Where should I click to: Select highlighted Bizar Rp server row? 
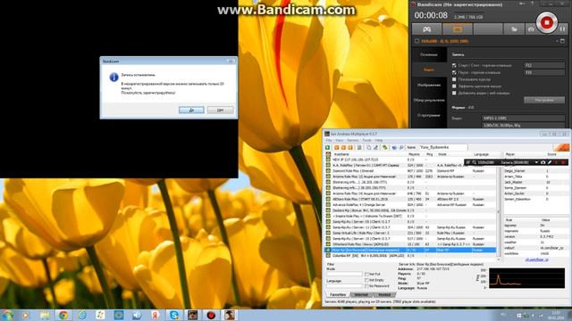411,250
